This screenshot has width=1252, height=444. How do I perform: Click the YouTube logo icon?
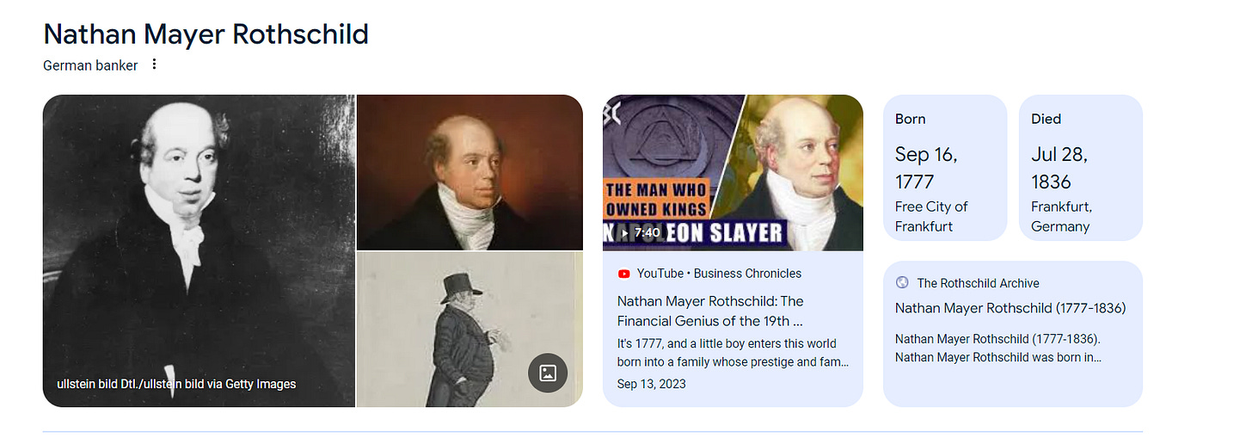pyautogui.click(x=624, y=274)
